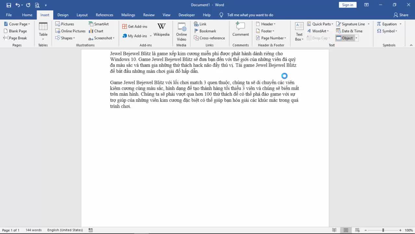Expand the Shapes gallery

click(65, 38)
